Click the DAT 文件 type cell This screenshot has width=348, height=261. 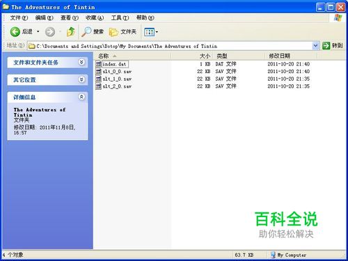[x=226, y=64]
